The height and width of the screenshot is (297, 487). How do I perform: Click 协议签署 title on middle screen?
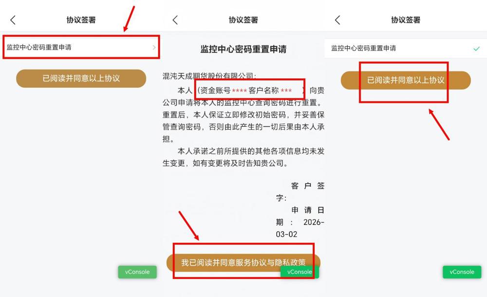coord(243,20)
